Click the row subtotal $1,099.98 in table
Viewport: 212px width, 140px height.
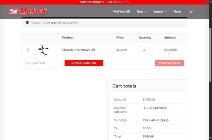tap(170, 50)
